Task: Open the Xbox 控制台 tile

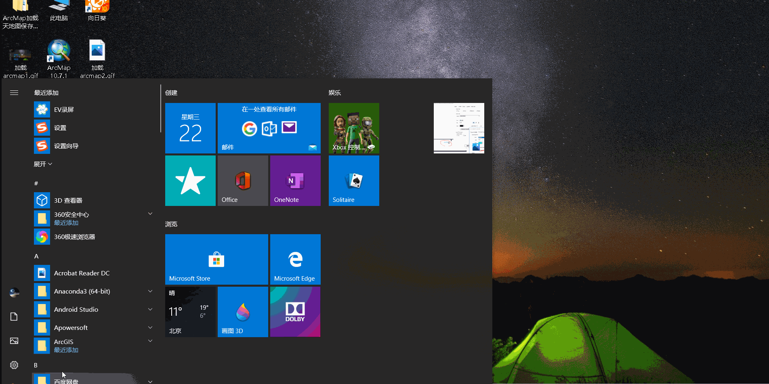Action: click(x=354, y=128)
